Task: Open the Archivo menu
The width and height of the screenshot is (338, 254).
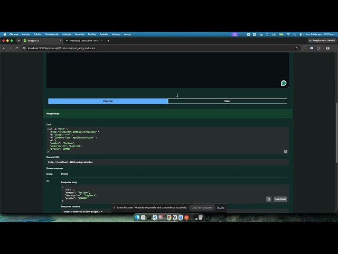Action: tap(26, 34)
